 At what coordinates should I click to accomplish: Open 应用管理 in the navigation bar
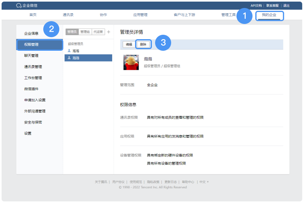[x=140, y=15]
